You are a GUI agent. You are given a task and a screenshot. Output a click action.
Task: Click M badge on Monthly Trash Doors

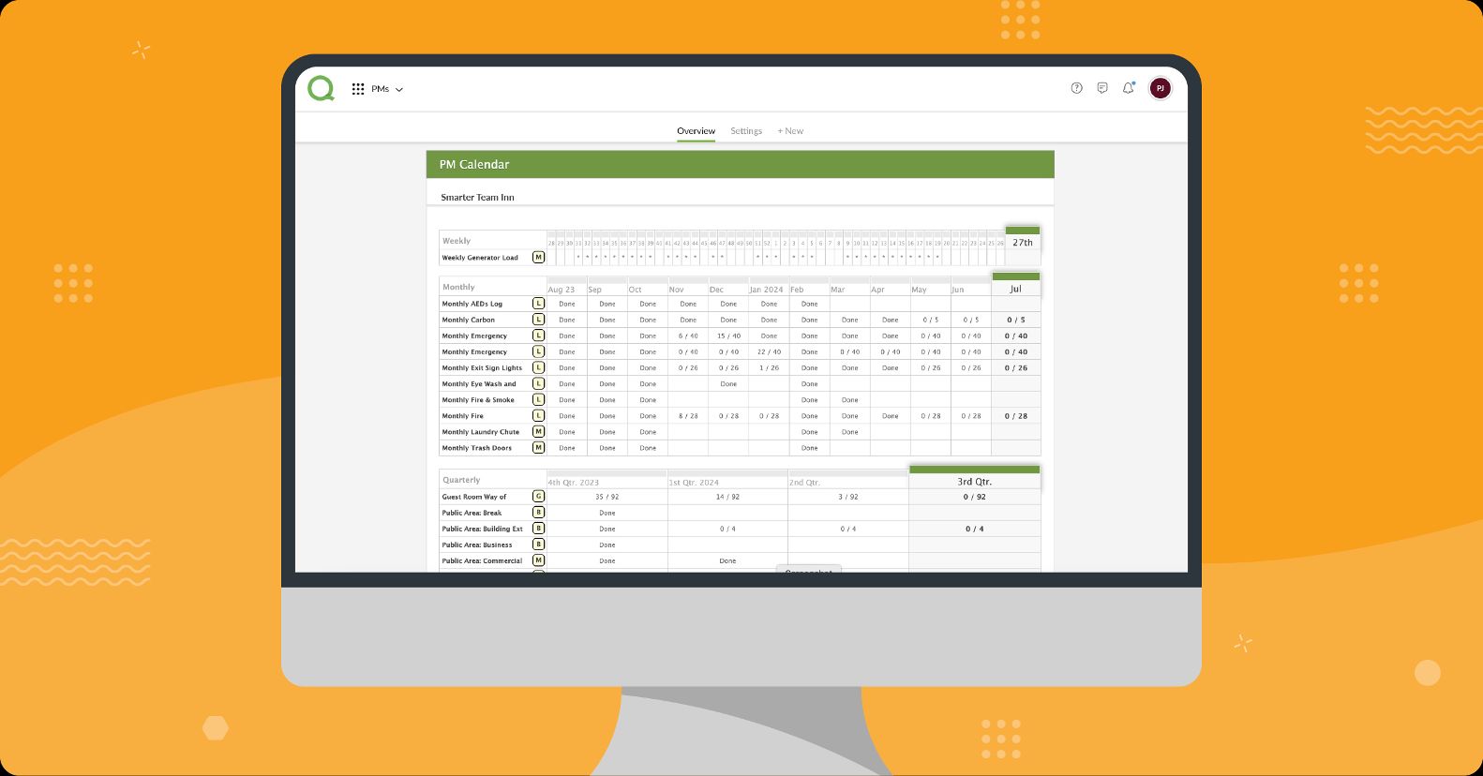(538, 448)
